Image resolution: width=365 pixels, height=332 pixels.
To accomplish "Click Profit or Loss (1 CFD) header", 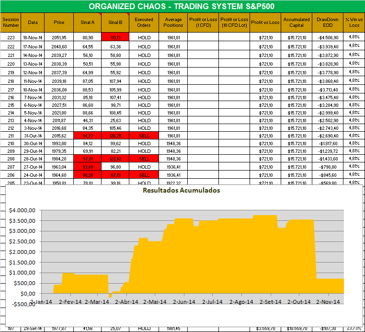I will coord(203,23).
